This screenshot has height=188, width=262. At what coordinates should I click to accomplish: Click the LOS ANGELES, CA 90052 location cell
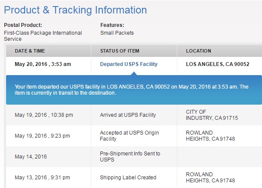[217, 64]
